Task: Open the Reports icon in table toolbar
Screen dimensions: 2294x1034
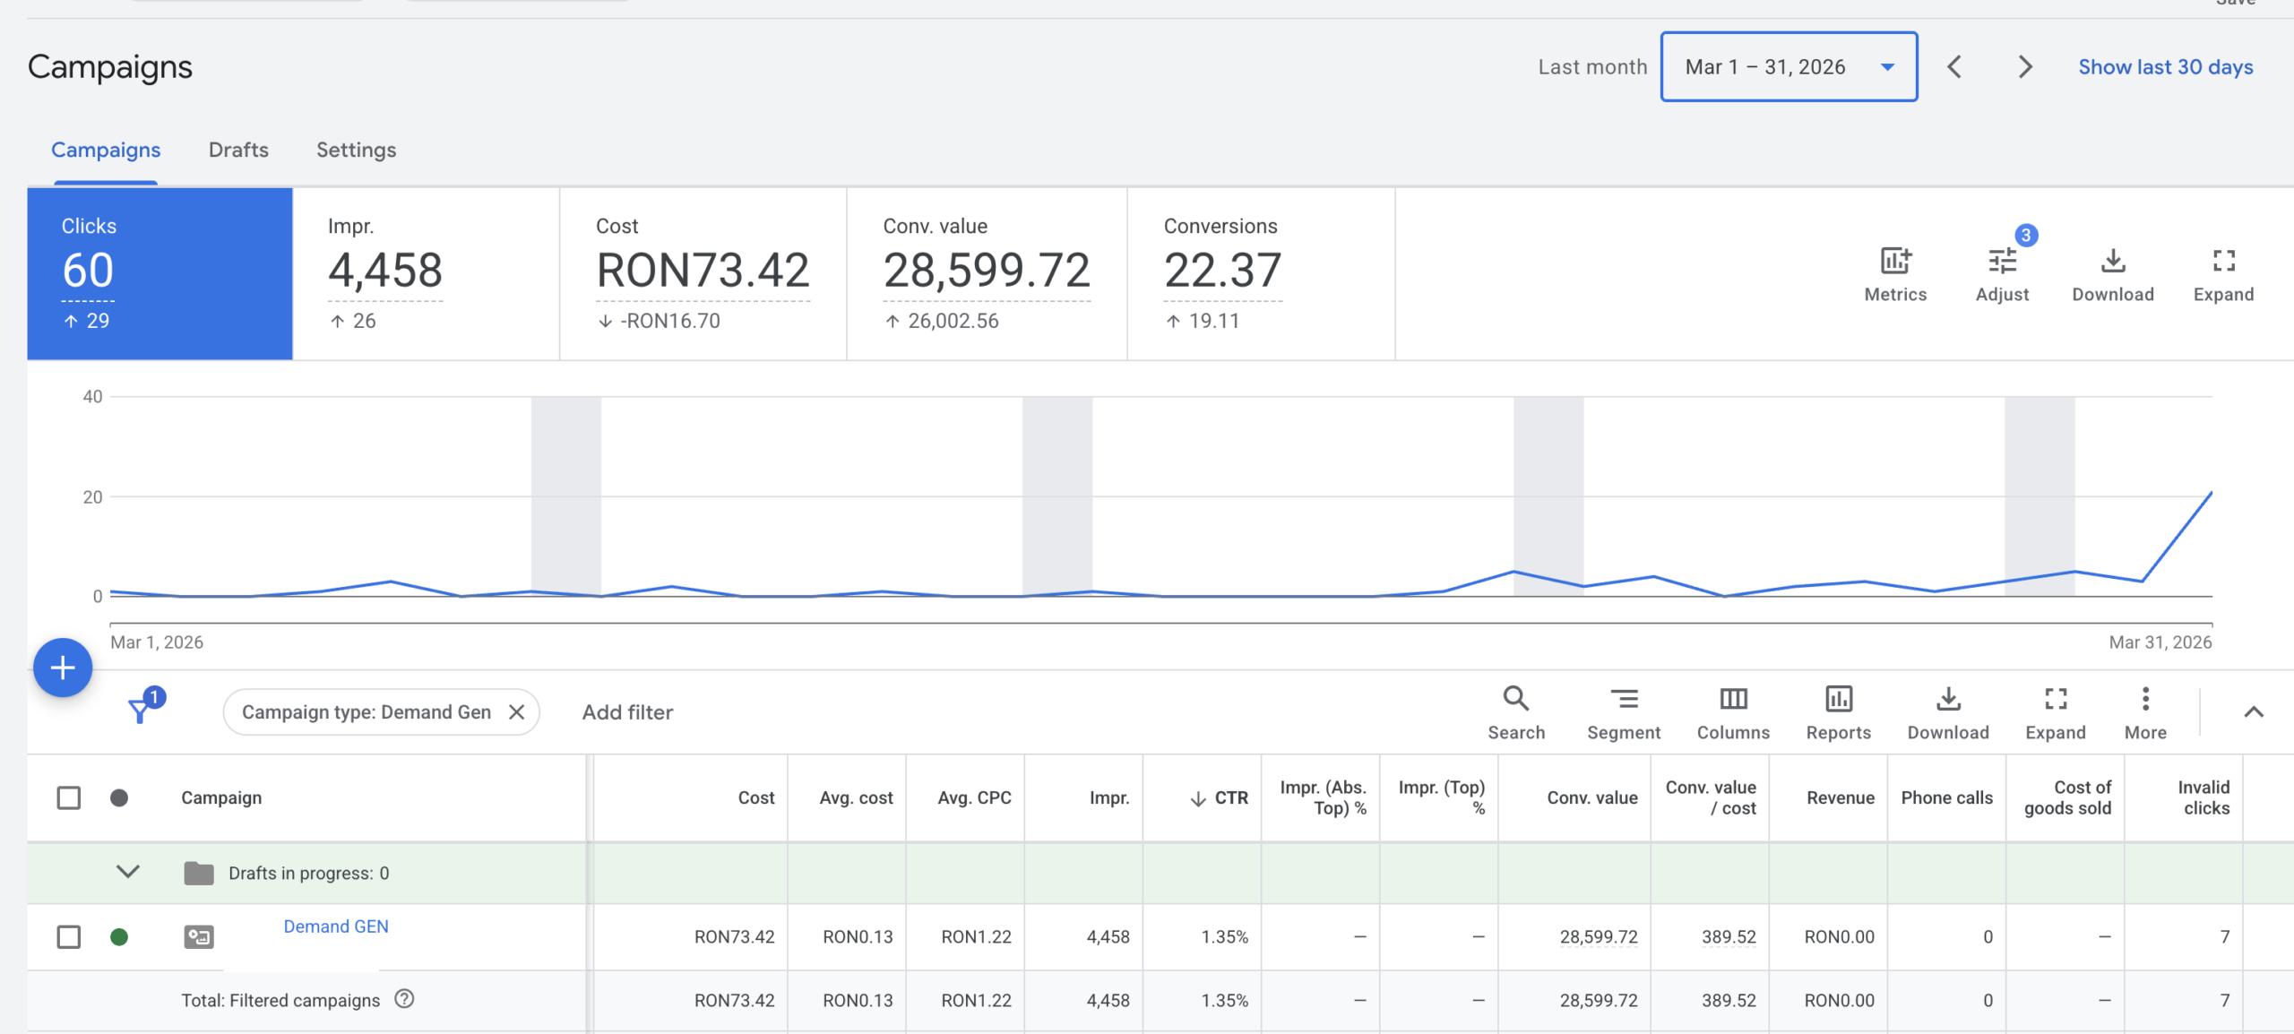Action: click(1838, 699)
